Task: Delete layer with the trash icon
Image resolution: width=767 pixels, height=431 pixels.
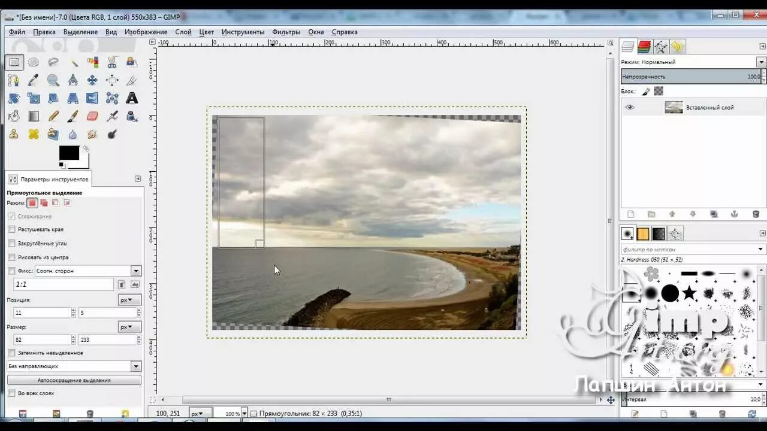Action: [x=756, y=214]
